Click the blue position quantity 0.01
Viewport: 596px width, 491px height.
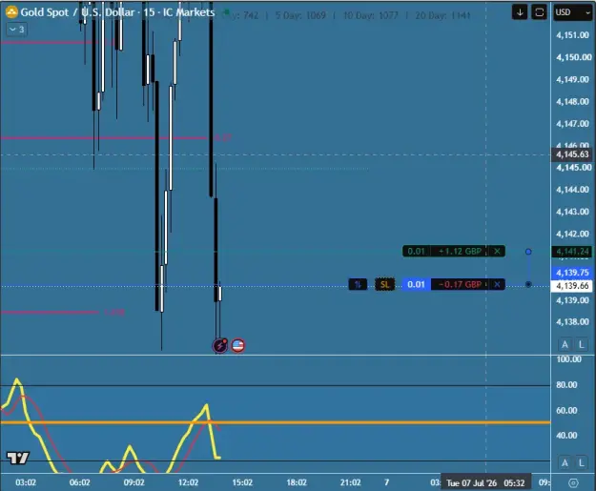416,284
